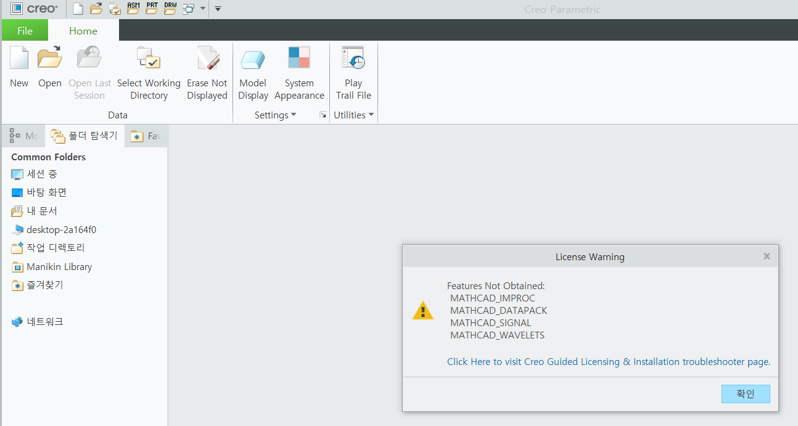Open Model Display settings
The width and height of the screenshot is (798, 426).
[253, 73]
